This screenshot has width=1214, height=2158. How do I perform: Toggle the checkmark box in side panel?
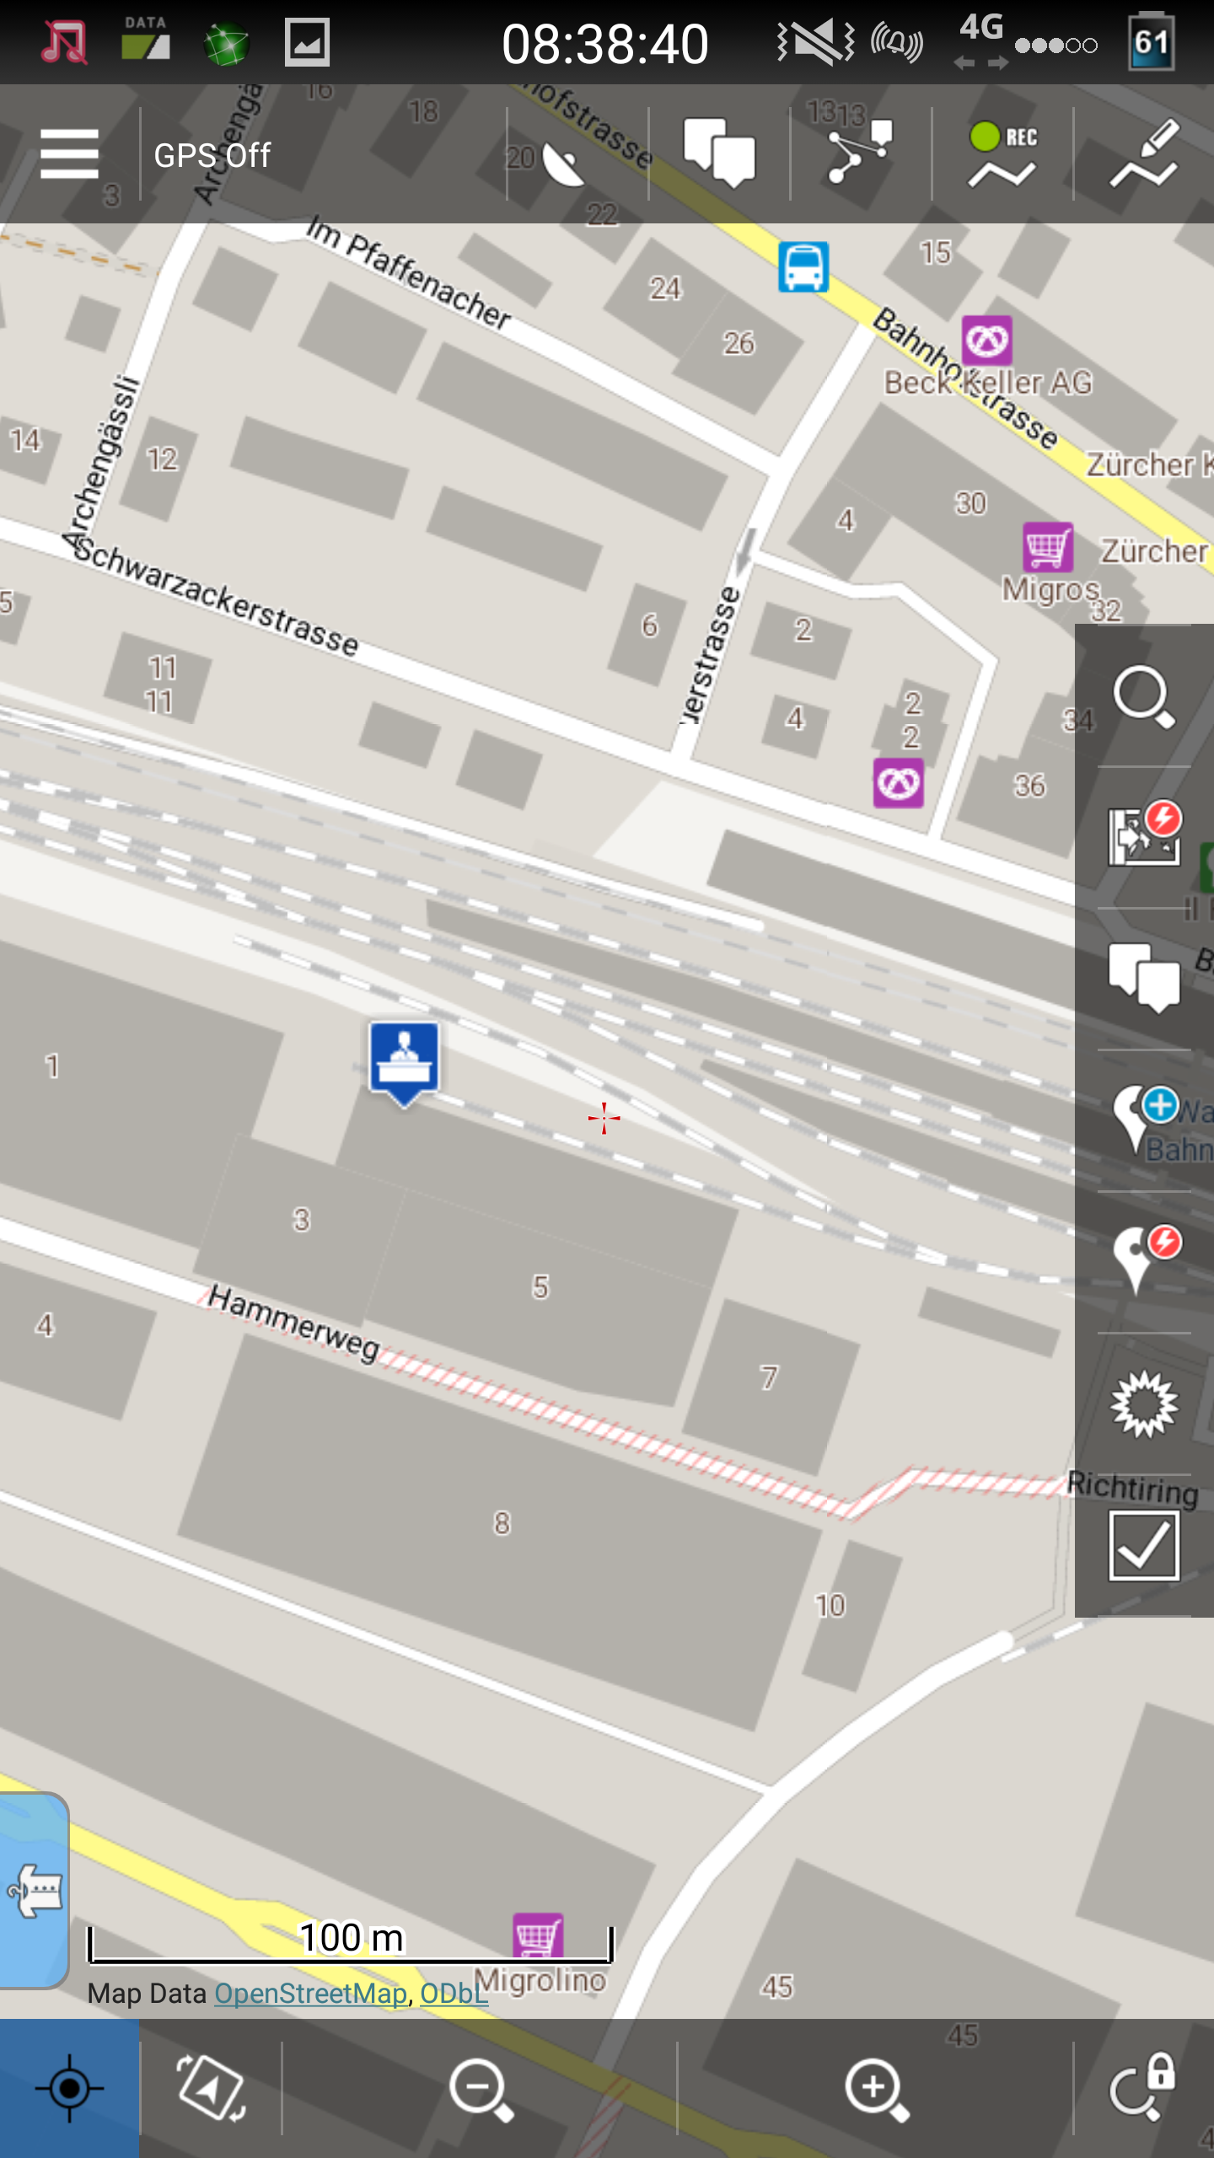pos(1144,1545)
